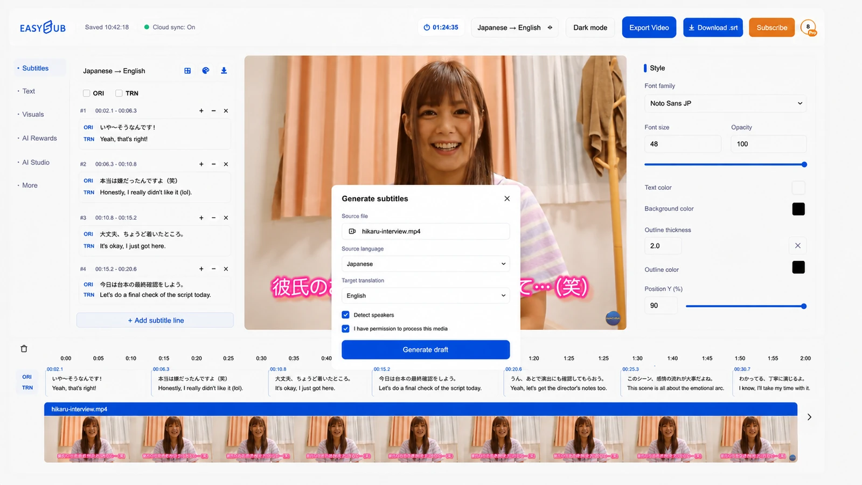Delete subtitle #2 using its X icon
Screen dimensions: 862x485
[226, 164]
